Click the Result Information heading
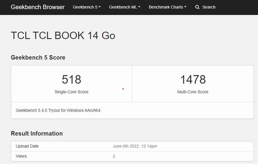258x164 pixels. coord(37,133)
